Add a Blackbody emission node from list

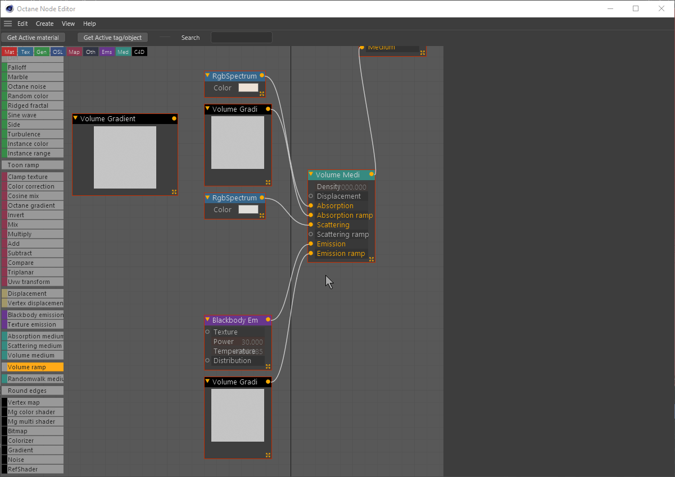pos(33,315)
